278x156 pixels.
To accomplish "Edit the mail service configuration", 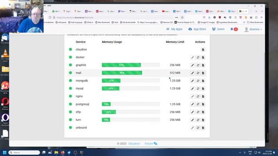I will click(x=192, y=73).
